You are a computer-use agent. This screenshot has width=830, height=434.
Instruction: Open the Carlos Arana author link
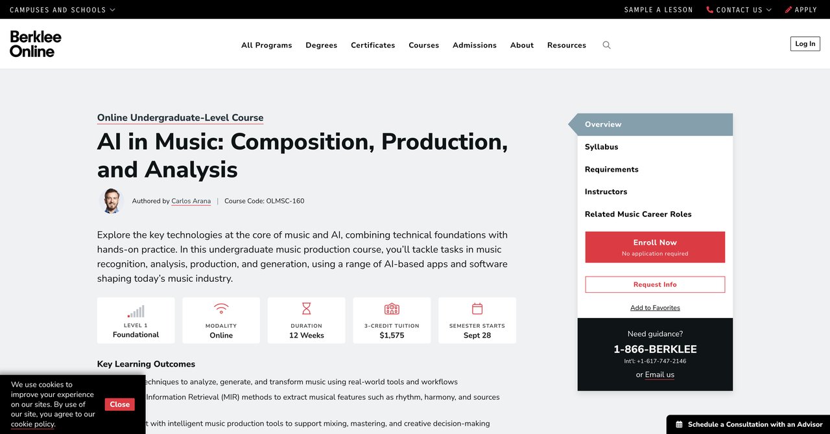[191, 201]
